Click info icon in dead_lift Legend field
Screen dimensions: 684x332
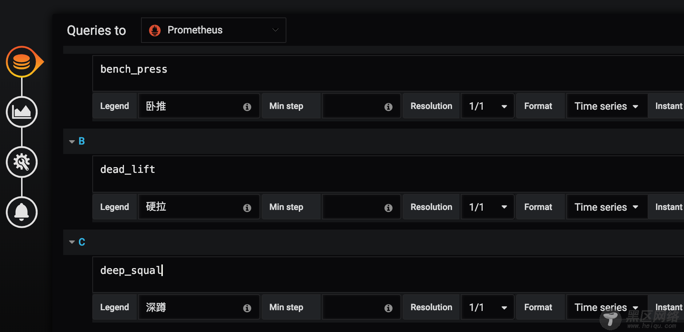pos(247,208)
